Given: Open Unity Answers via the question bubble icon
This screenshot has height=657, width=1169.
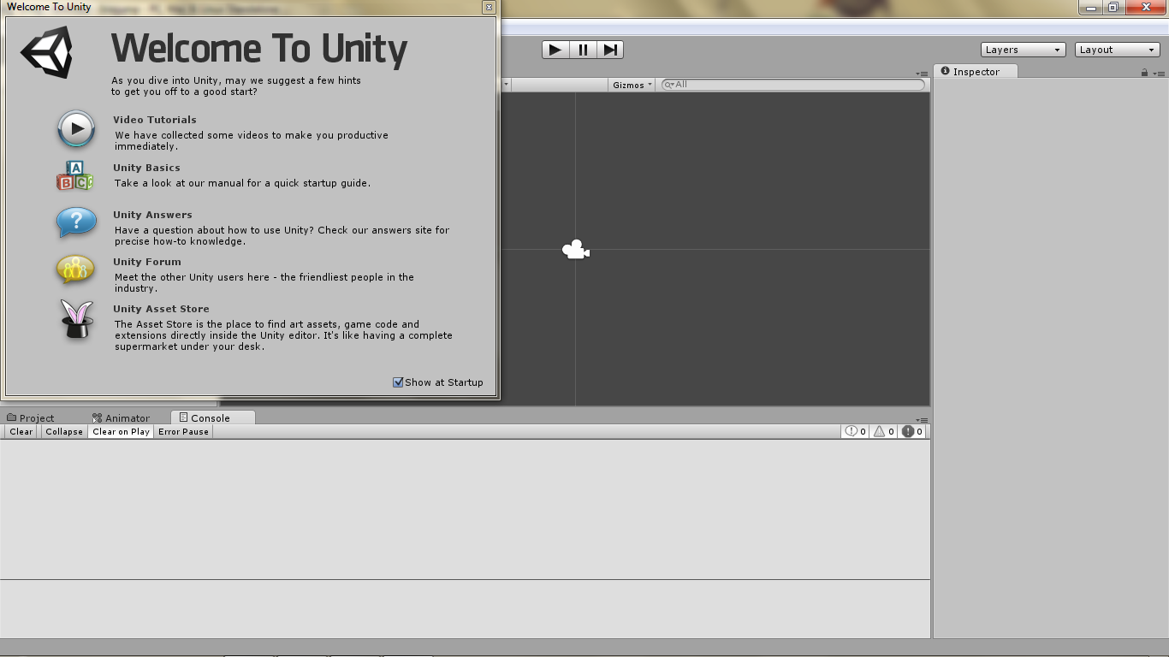Looking at the screenshot, I should pos(75,222).
